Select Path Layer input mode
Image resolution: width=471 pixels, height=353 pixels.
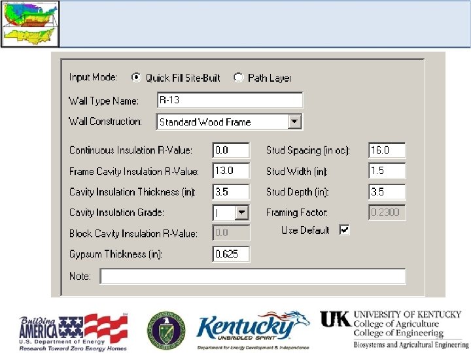point(238,77)
